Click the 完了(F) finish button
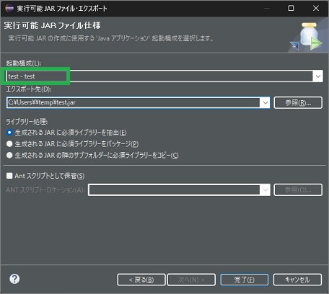329x294 pixels. tap(245, 280)
